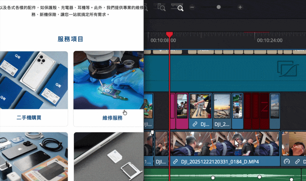The image size is (306, 181).
Task: Click the plus zoom-in button
Action: 240,7
